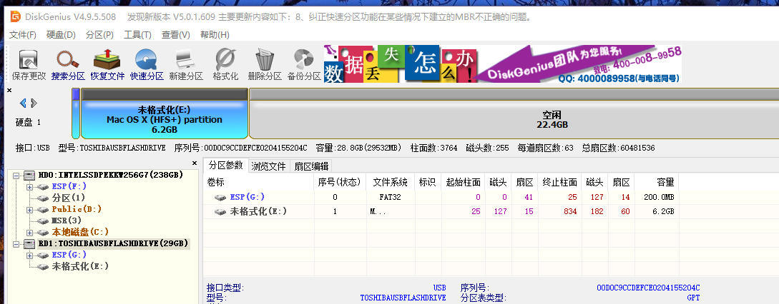Close the disk tree panel with X
779x304 pixels.
click(x=195, y=163)
